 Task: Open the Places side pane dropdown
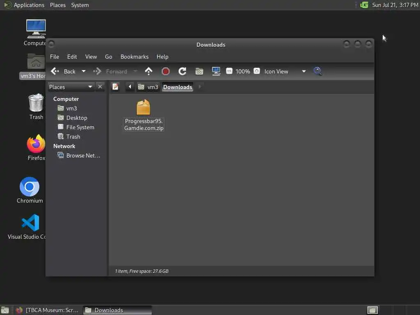point(71,87)
